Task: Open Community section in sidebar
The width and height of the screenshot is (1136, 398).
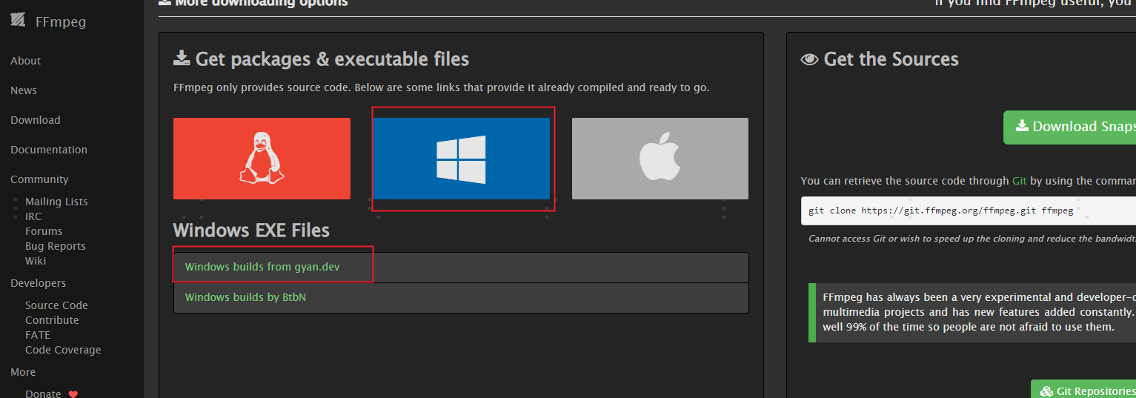Action: coord(39,179)
